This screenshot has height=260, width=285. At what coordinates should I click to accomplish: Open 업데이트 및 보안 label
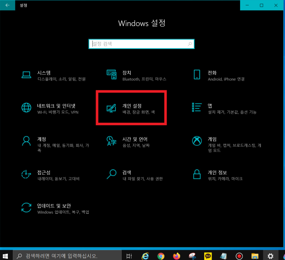coord(54,206)
